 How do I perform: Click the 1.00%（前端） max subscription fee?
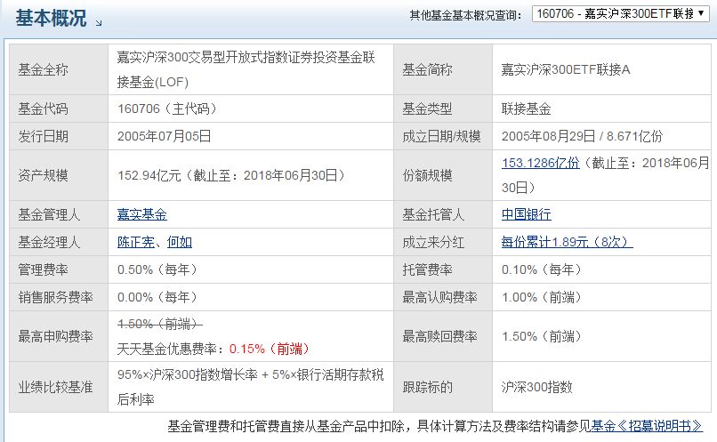(x=541, y=297)
